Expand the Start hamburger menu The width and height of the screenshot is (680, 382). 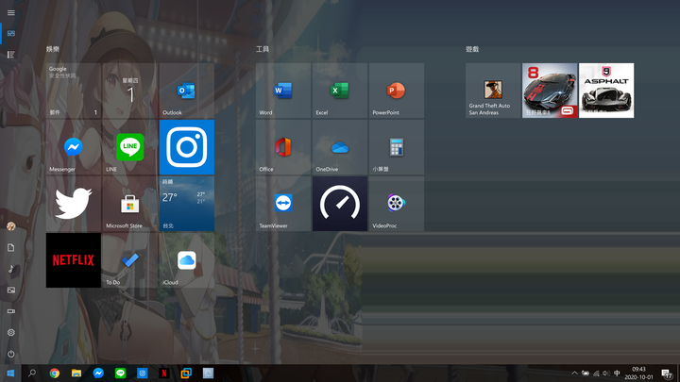click(x=10, y=12)
